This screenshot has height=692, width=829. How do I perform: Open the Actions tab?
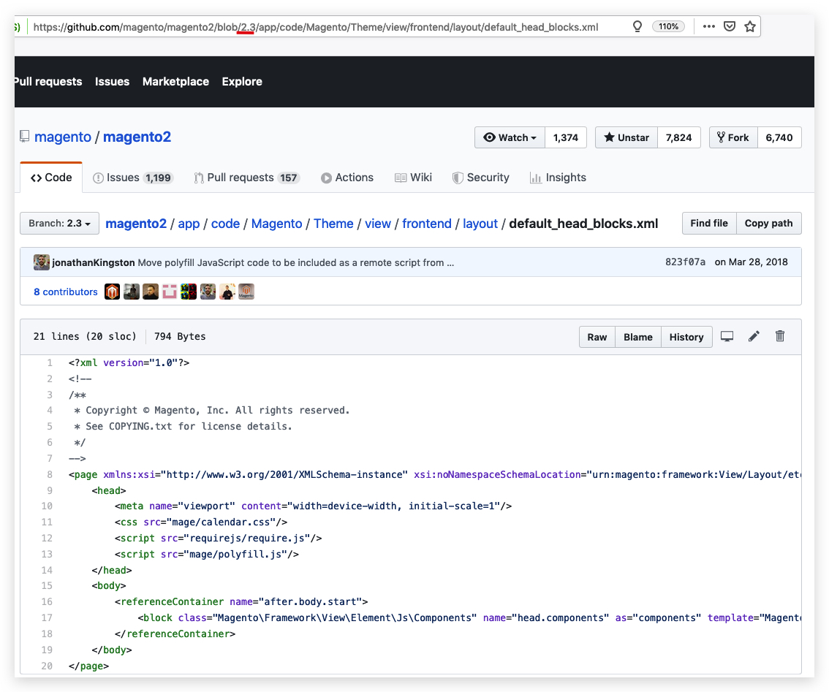[347, 178]
